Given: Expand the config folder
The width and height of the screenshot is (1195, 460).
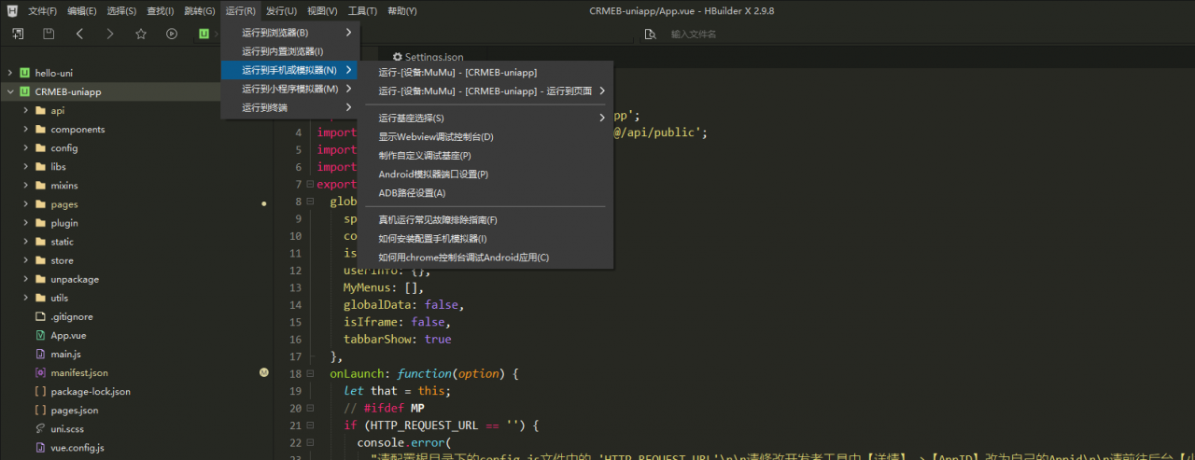Looking at the screenshot, I should pos(25,147).
